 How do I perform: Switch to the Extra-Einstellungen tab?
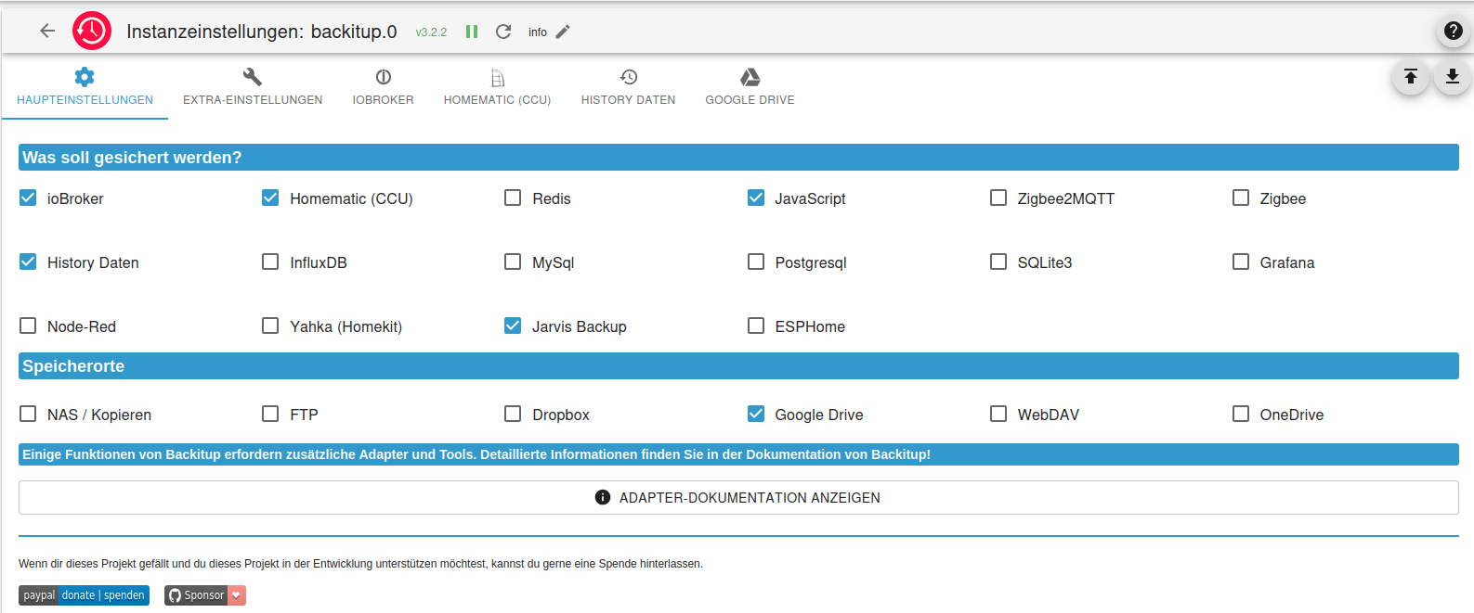253,87
